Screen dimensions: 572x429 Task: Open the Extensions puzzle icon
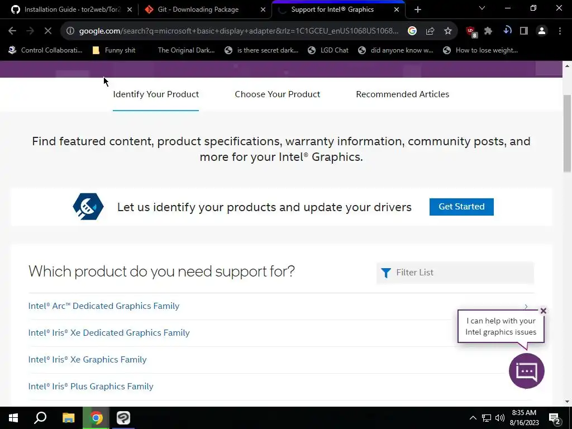click(488, 31)
